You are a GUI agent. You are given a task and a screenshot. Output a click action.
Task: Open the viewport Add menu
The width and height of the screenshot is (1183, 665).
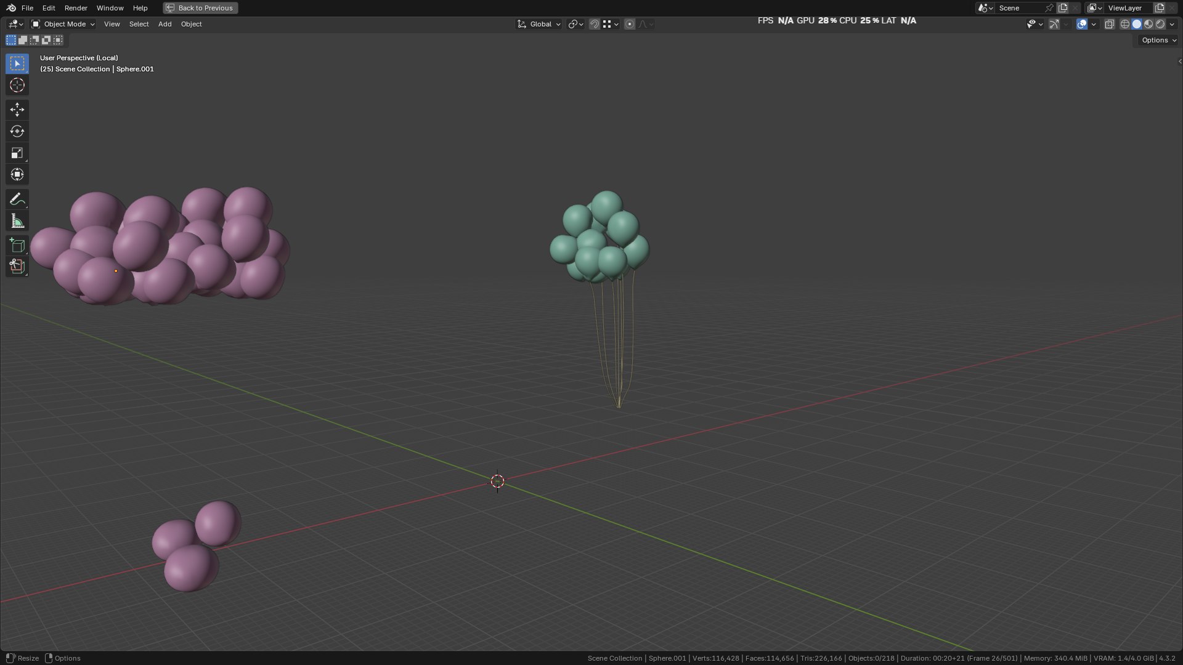[165, 24]
